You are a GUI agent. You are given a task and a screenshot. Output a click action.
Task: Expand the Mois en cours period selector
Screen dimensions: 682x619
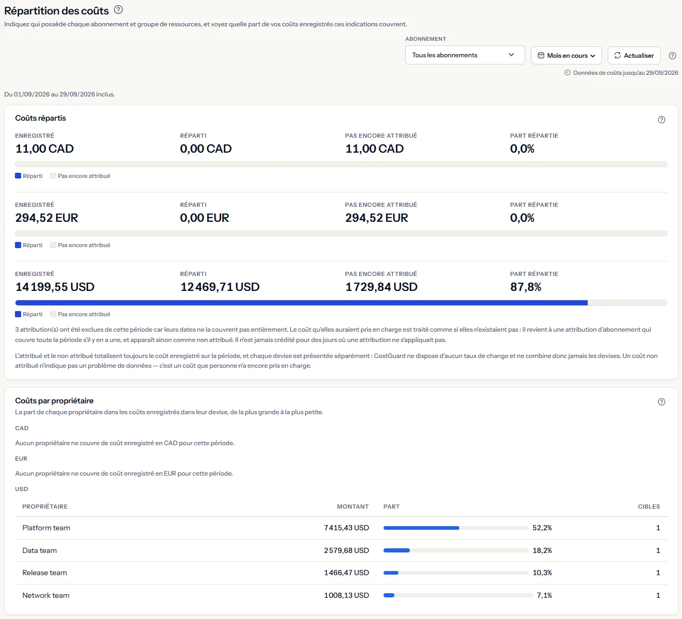pyautogui.click(x=567, y=55)
